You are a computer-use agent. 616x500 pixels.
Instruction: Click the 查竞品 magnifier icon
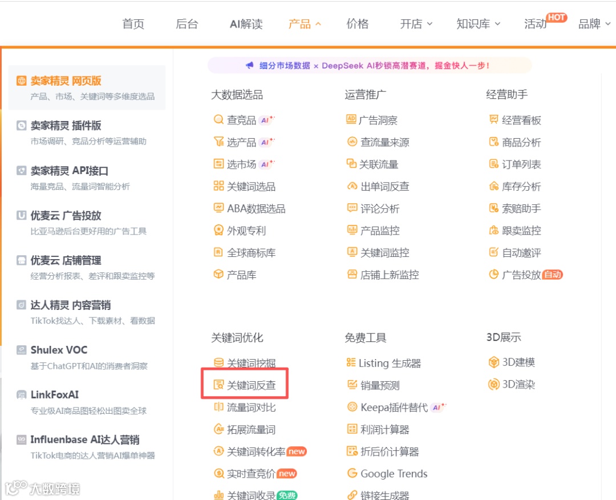coord(218,119)
